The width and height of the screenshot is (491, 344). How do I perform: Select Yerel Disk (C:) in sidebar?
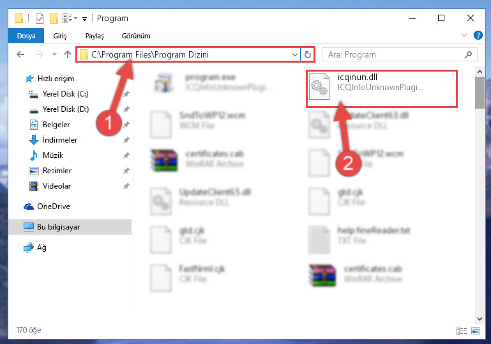(65, 94)
